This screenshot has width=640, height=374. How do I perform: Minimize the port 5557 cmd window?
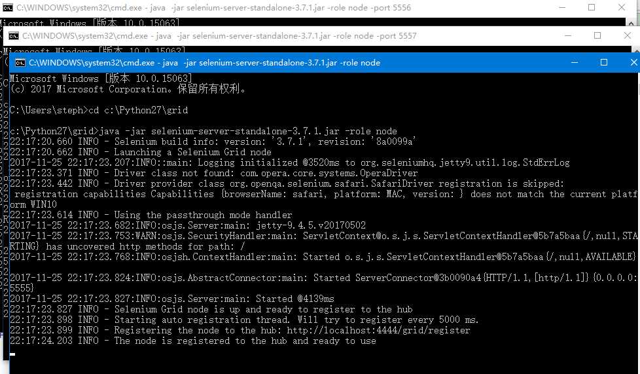568,36
